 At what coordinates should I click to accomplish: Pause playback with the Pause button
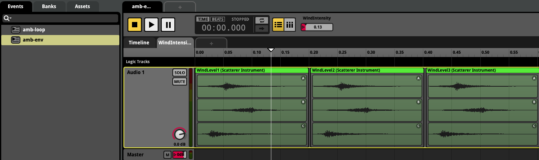168,24
